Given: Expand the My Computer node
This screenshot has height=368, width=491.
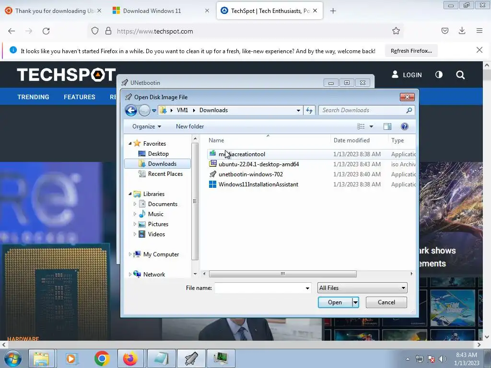Looking at the screenshot, I should point(130,254).
